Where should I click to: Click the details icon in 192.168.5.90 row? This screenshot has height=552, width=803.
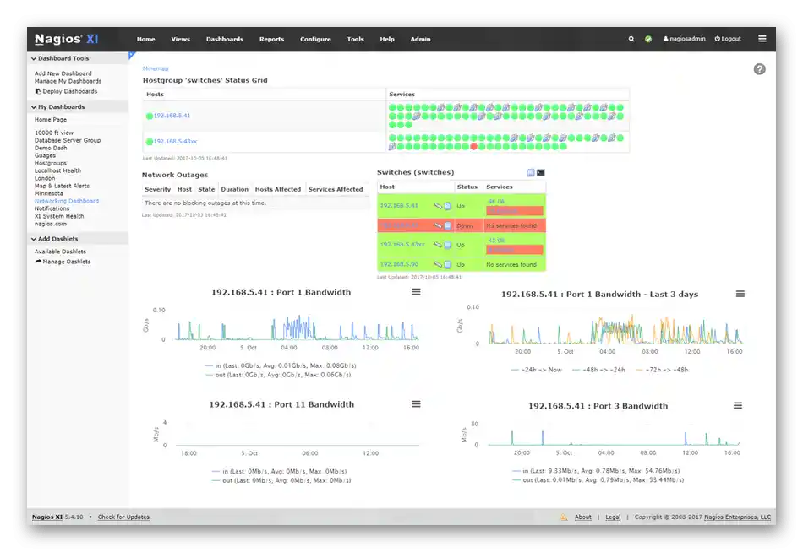pos(448,264)
